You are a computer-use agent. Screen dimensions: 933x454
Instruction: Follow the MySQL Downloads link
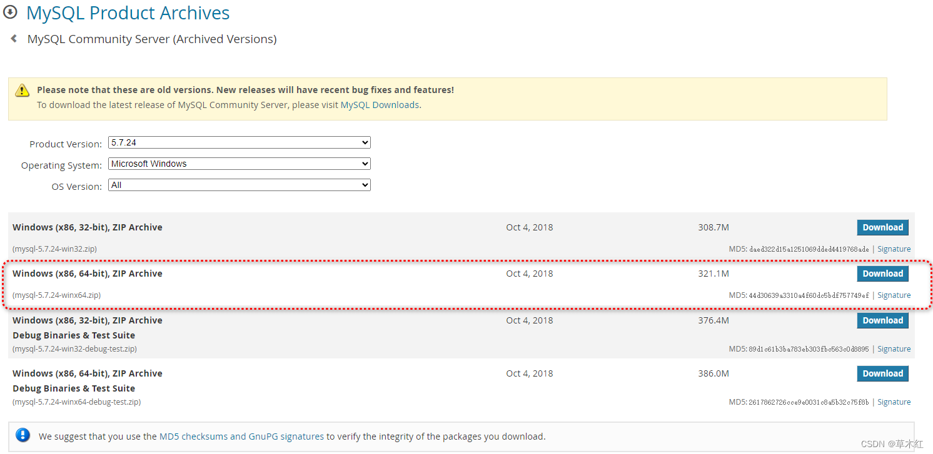coord(380,105)
